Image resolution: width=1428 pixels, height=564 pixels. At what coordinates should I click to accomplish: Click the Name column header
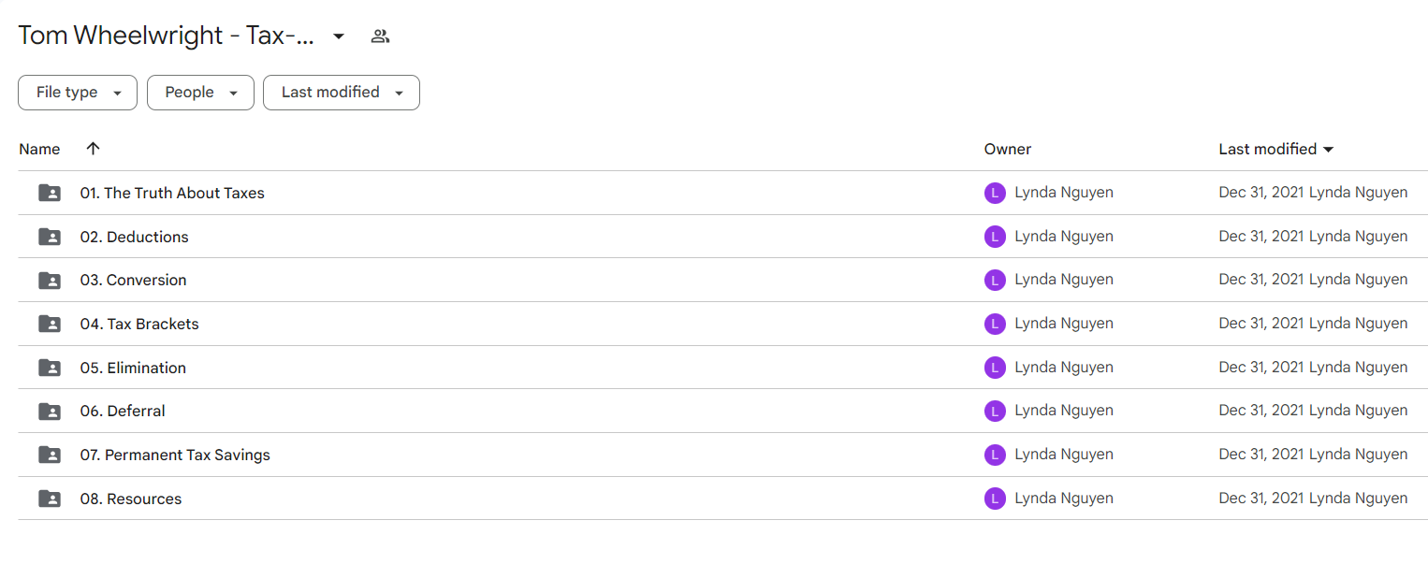click(39, 149)
